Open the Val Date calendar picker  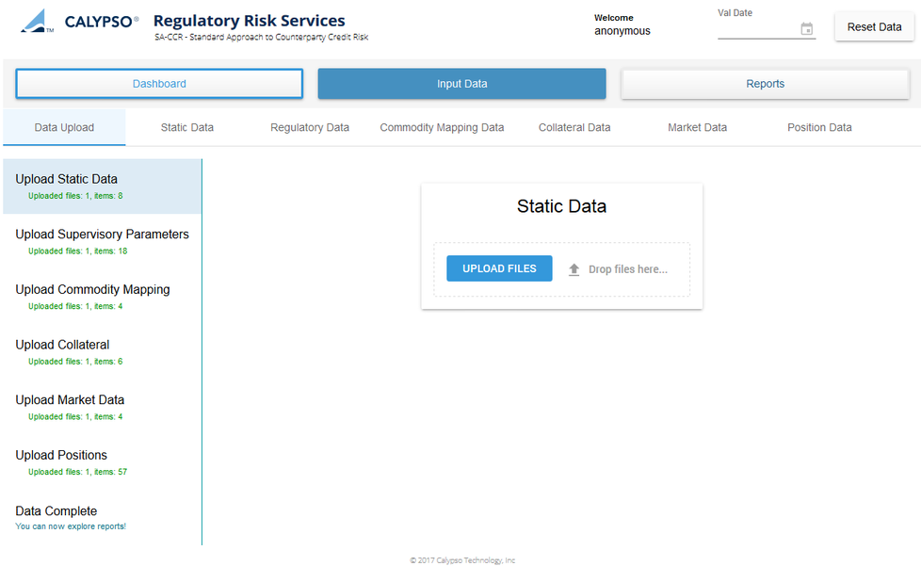click(x=806, y=29)
